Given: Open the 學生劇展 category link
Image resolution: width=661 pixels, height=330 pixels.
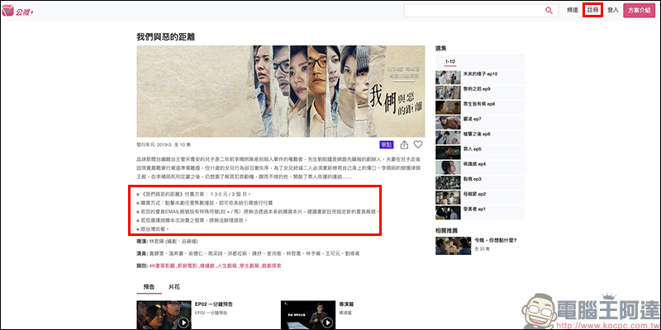Looking at the screenshot, I should tap(250, 266).
